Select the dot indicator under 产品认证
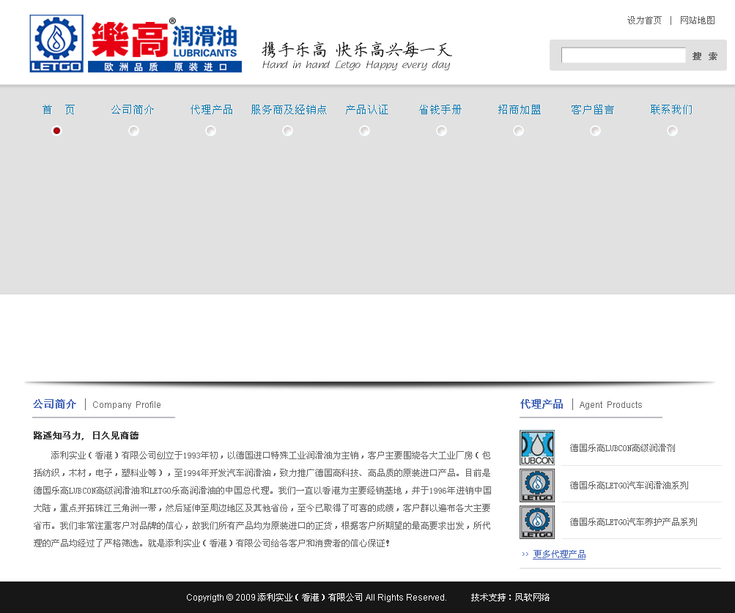The width and height of the screenshot is (735, 613). tap(364, 130)
